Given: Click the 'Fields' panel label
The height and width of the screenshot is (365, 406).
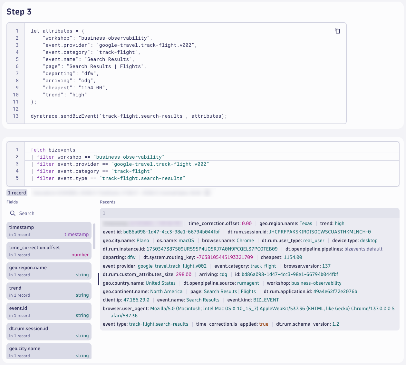Looking at the screenshot, I should tap(12, 202).
